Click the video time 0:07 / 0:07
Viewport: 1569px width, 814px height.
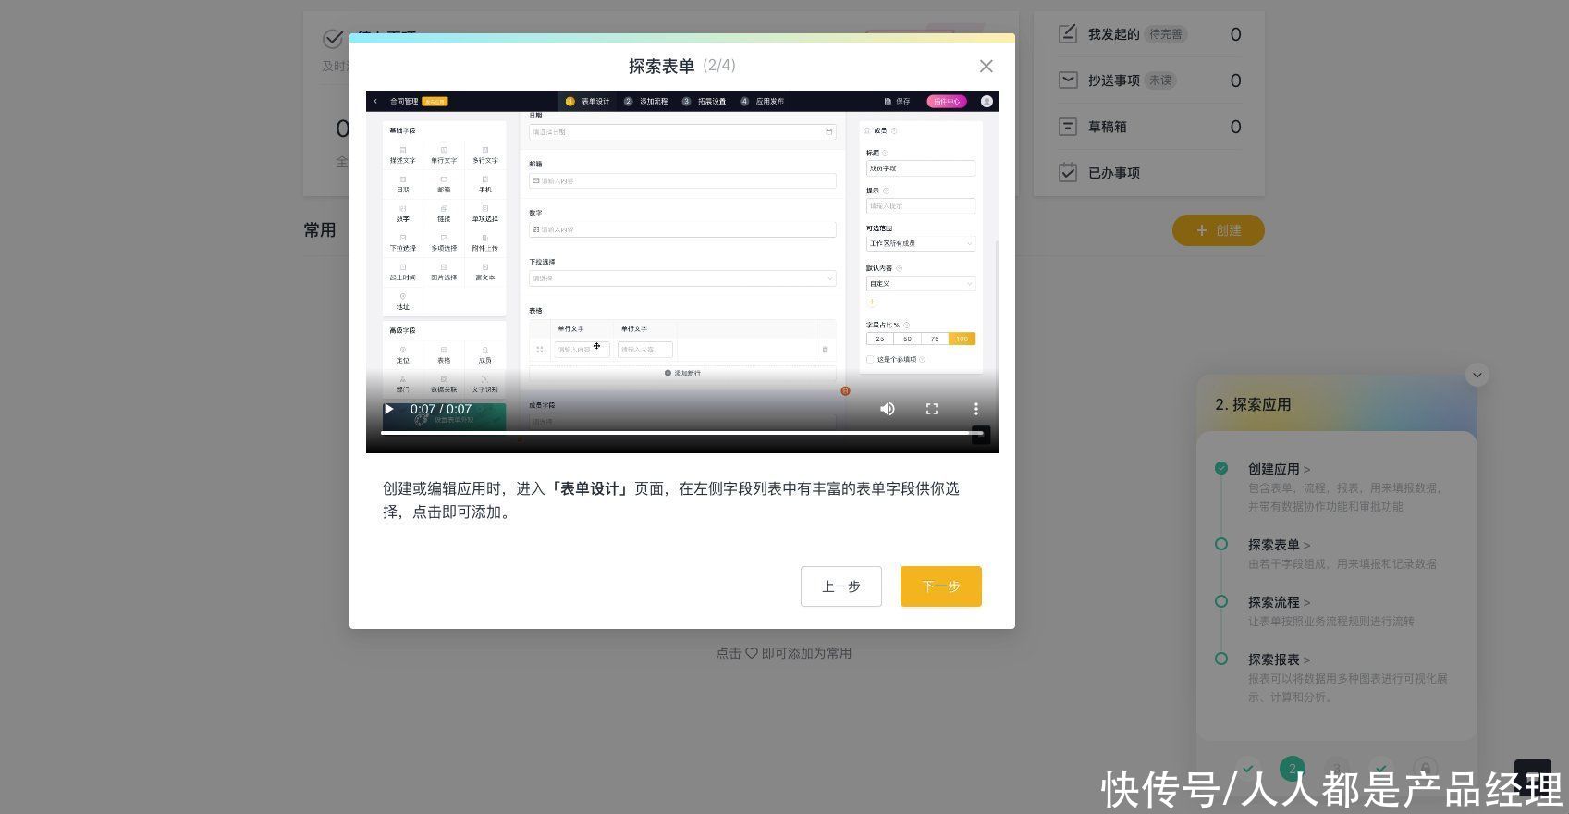441,409
